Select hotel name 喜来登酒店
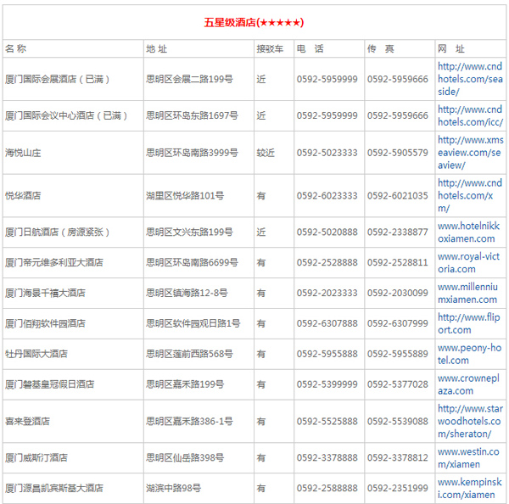509x504 pixels. (x=28, y=421)
